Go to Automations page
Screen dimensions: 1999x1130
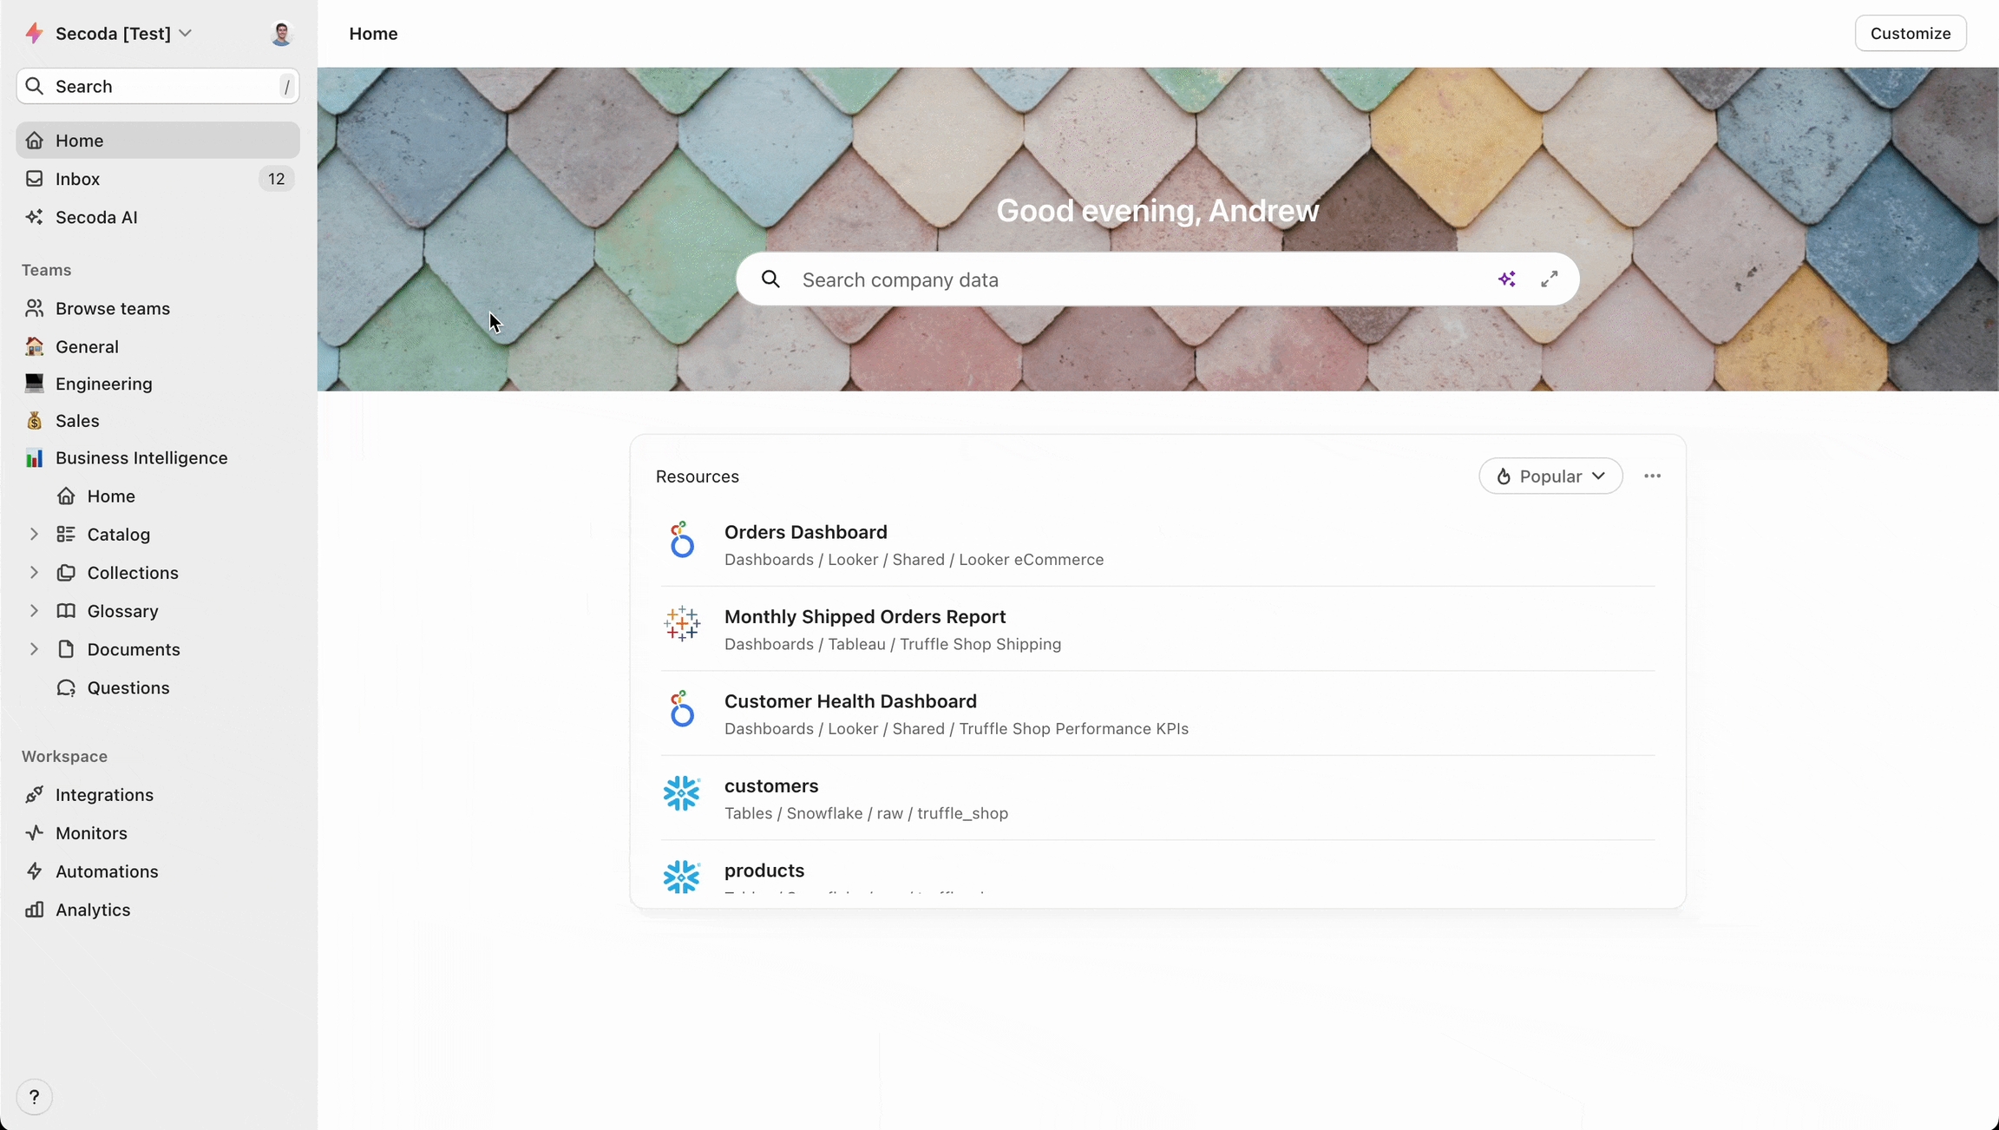coord(107,871)
